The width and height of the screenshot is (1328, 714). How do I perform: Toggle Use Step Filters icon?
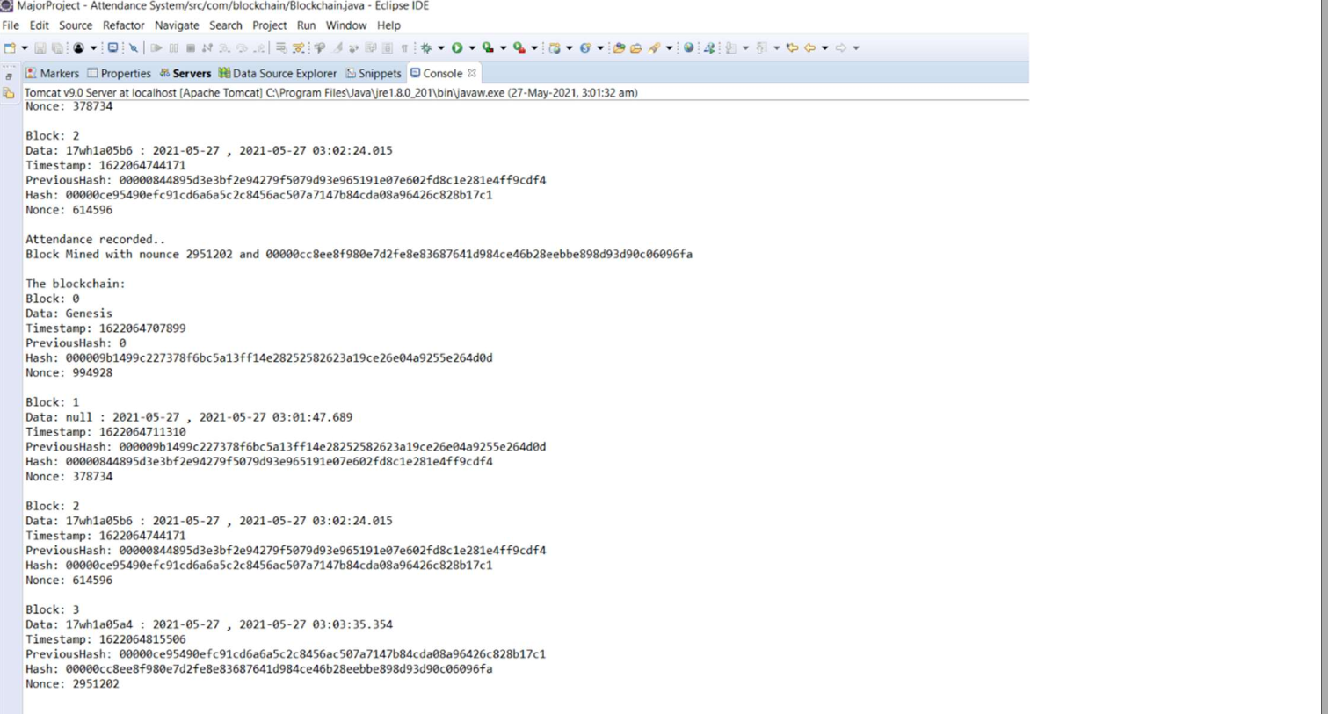point(298,47)
